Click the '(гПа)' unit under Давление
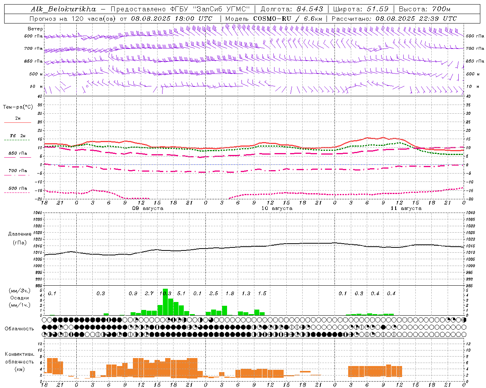The height and width of the screenshot is (388, 486). [20, 243]
